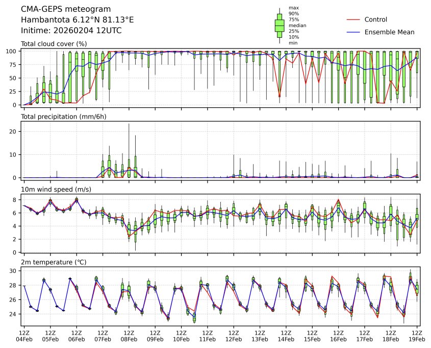The width and height of the screenshot is (431, 348).
Task: Click the 30 tick on temperature axis
Action: click(x=14, y=271)
